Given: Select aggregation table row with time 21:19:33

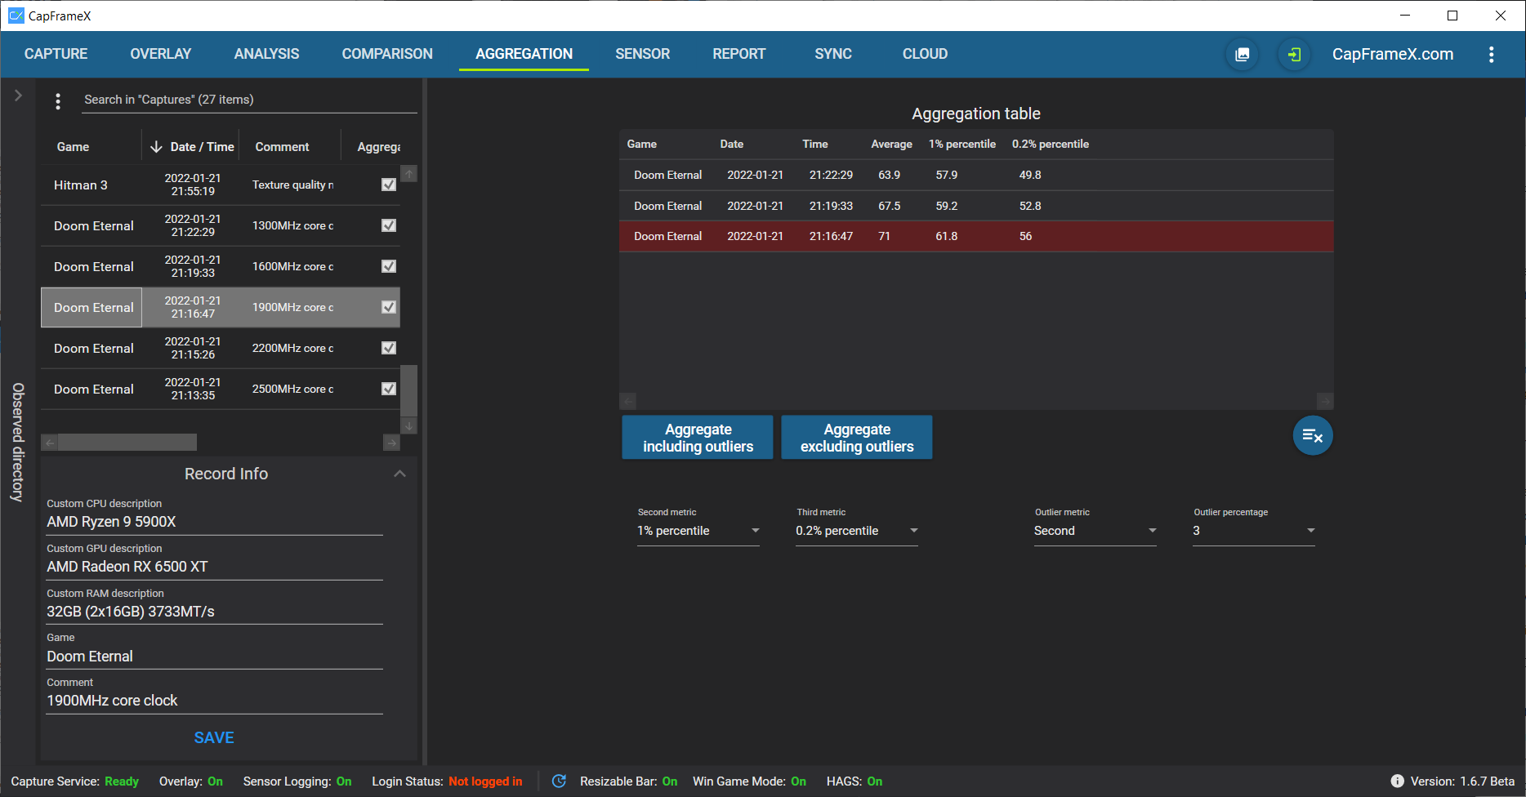Looking at the screenshot, I should [x=976, y=206].
